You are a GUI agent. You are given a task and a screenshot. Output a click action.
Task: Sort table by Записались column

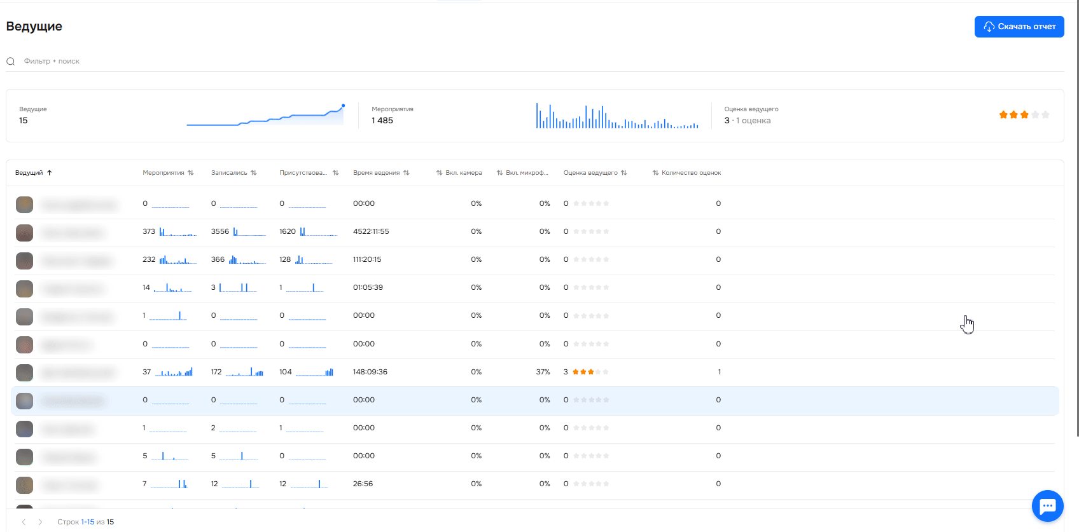point(233,173)
